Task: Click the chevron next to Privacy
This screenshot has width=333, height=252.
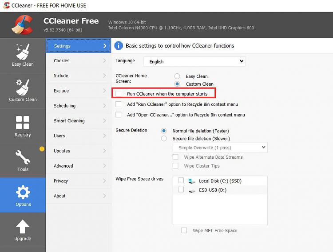Action: tap(104, 181)
